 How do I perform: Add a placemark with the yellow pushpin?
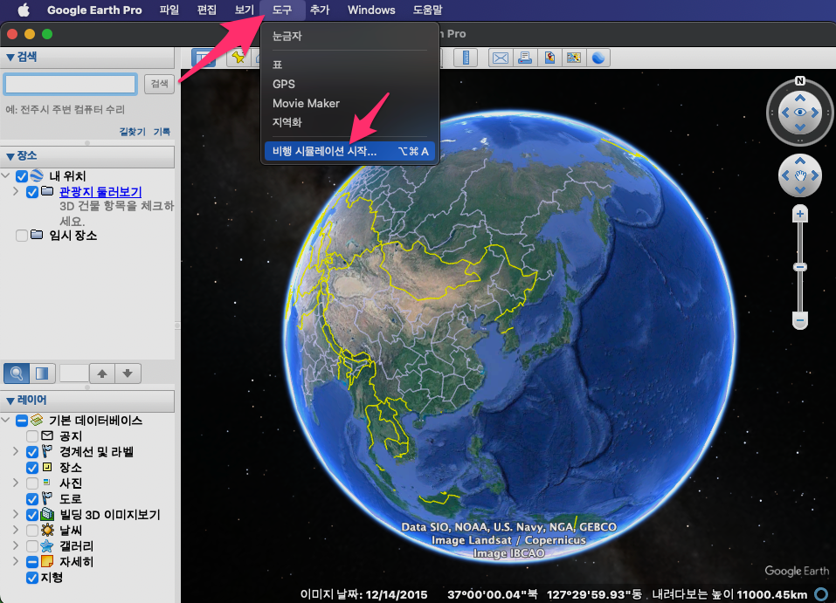238,58
